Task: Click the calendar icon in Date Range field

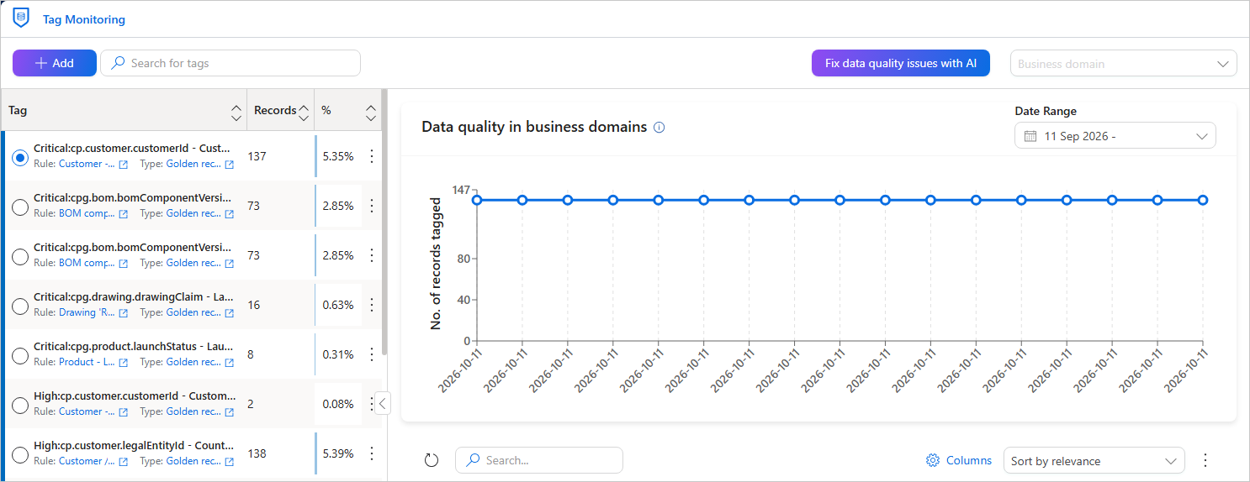Action: (x=1030, y=136)
